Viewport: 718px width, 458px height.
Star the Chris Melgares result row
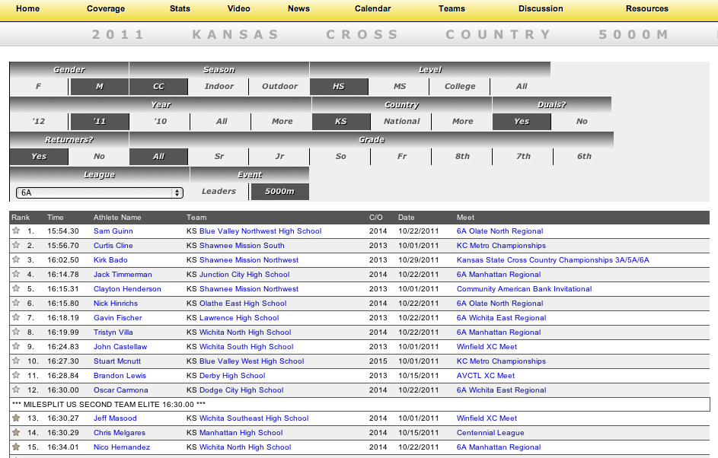[x=16, y=432]
